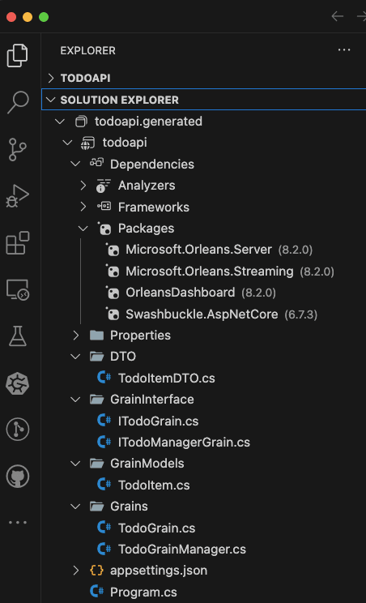Open the Testing flask icon
This screenshot has height=603, width=366.
(18, 336)
